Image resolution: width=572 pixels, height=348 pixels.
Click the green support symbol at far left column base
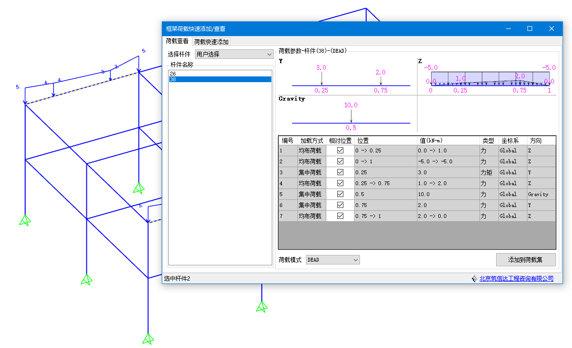click(x=25, y=220)
